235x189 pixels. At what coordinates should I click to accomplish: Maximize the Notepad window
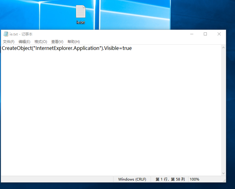click(205, 34)
